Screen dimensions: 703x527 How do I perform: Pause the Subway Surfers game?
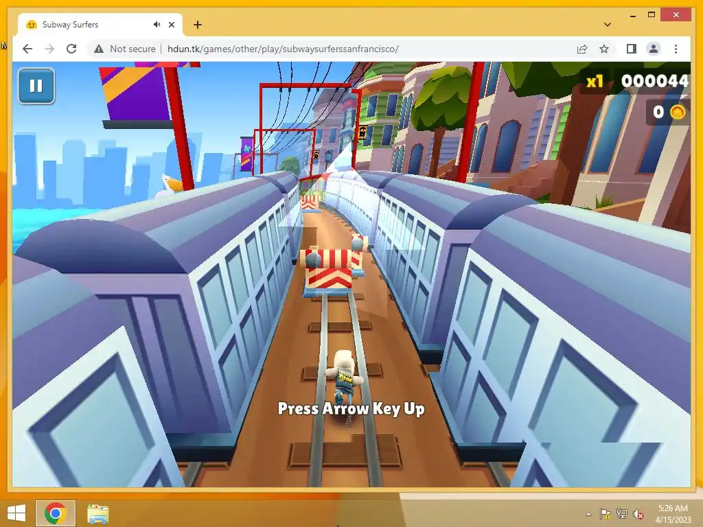click(36, 86)
